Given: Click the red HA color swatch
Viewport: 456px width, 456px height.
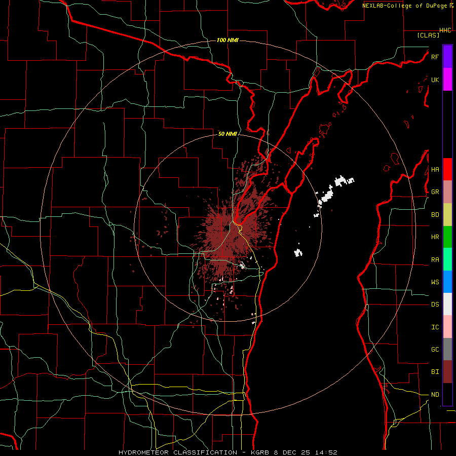Looking at the screenshot, I should [447, 169].
